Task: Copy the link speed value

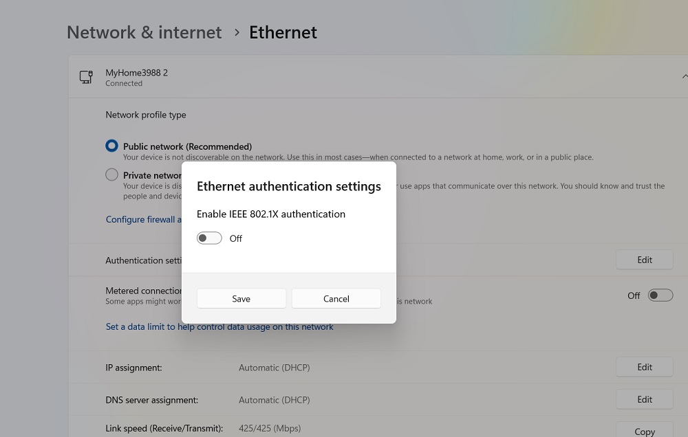Action: click(x=644, y=430)
